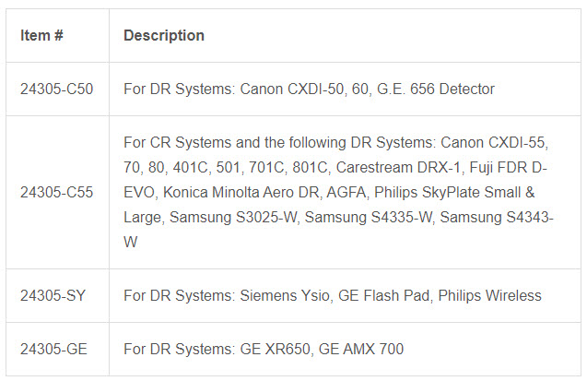Click the Philips Wireless text
Viewport: 587px width, 381px height.
[x=489, y=295]
